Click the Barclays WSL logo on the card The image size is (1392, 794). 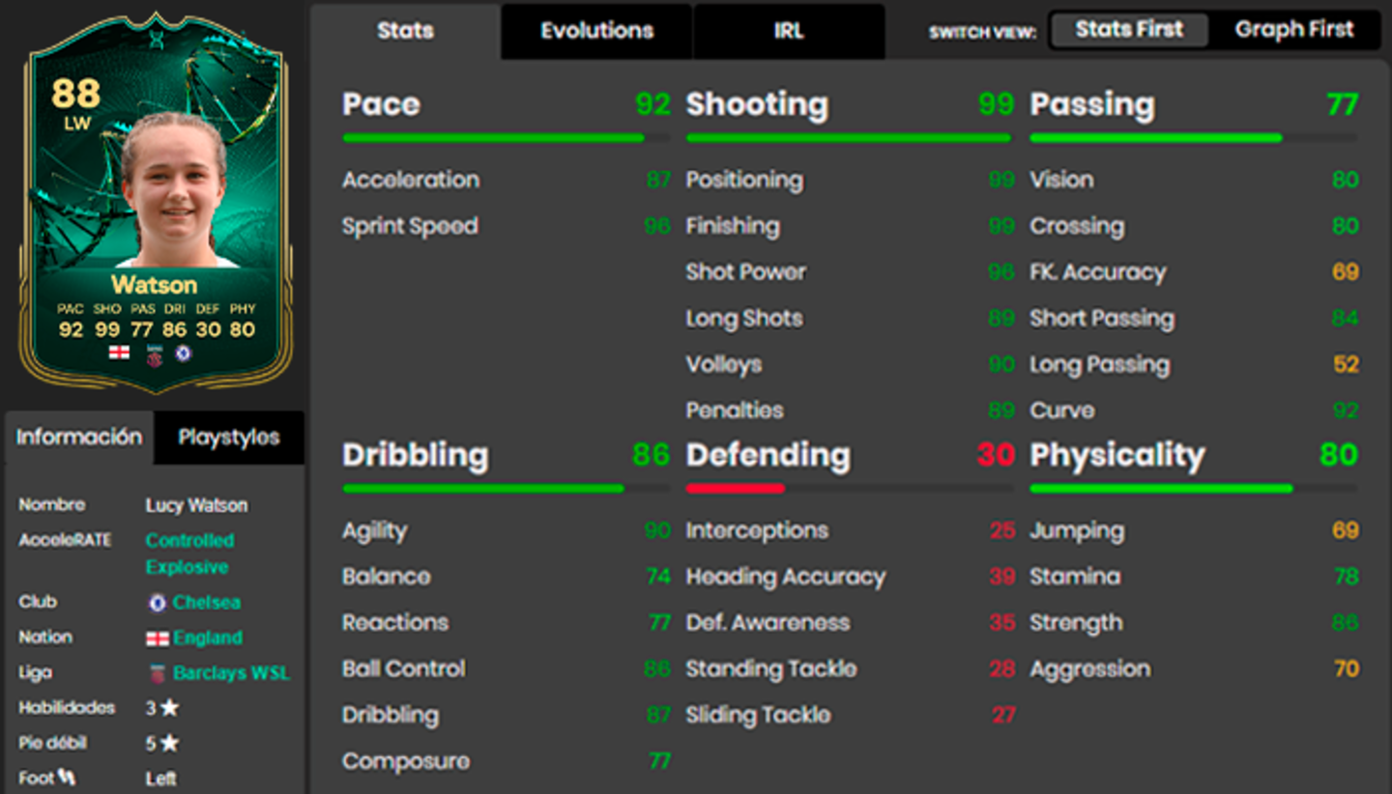point(153,354)
